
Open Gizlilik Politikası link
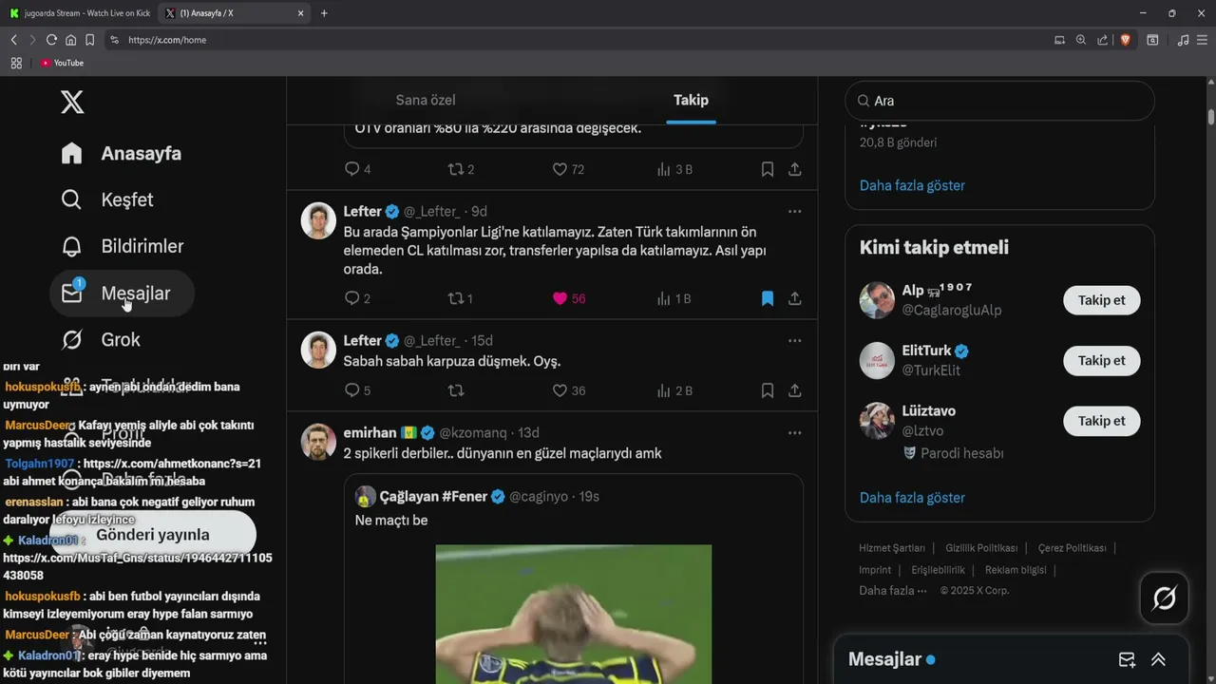pos(981,548)
